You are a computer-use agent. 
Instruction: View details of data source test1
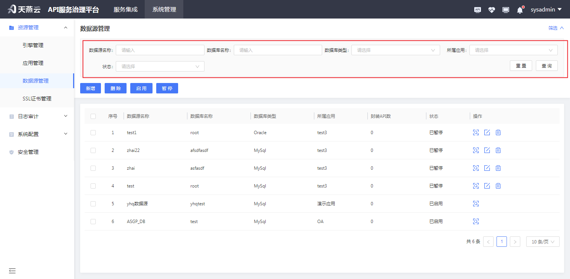pos(476,132)
